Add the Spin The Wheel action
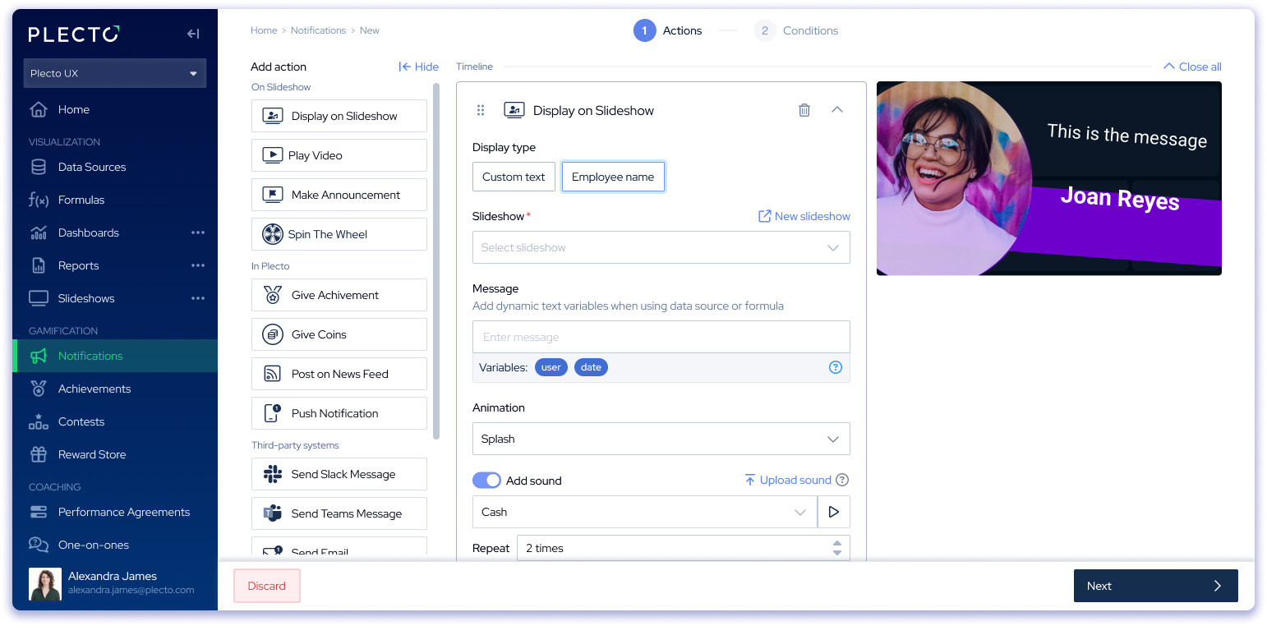Viewport: 1267px width, 626px height. coord(339,234)
